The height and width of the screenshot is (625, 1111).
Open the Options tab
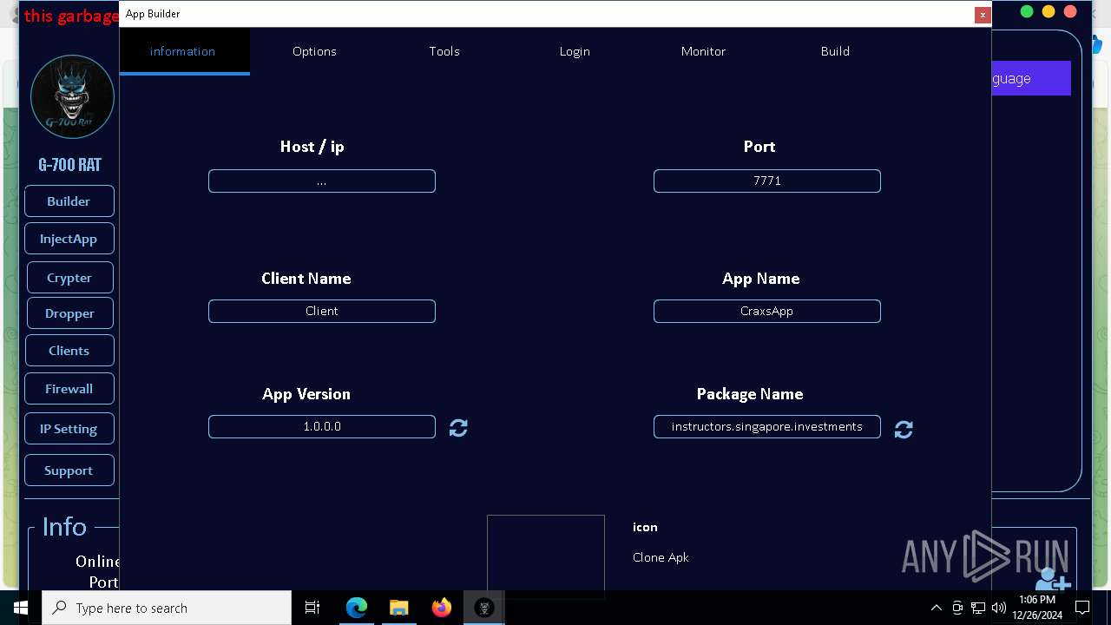[314, 52]
